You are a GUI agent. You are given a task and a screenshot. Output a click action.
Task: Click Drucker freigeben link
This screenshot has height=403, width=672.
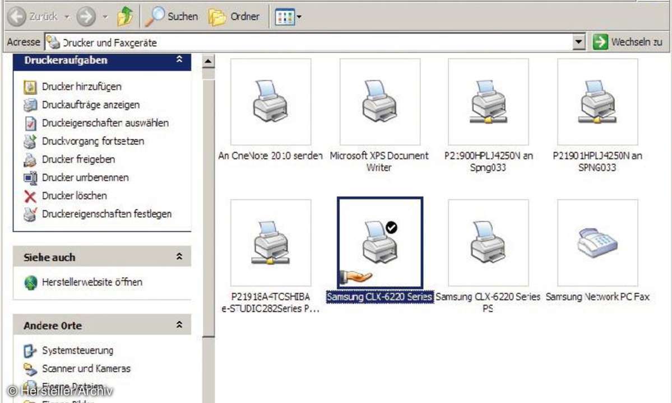tap(78, 159)
